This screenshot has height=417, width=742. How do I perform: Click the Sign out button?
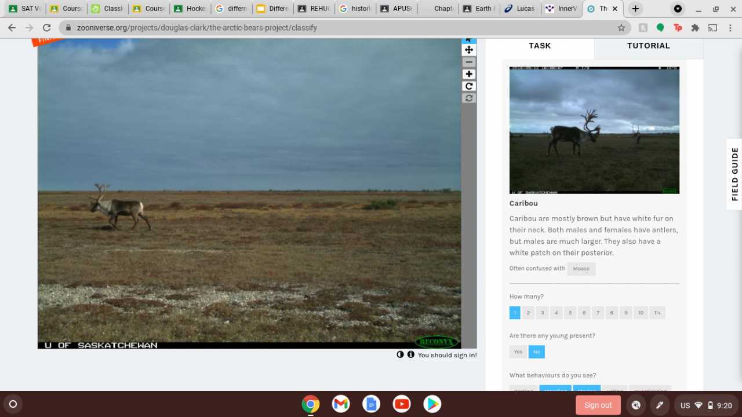coord(598,405)
